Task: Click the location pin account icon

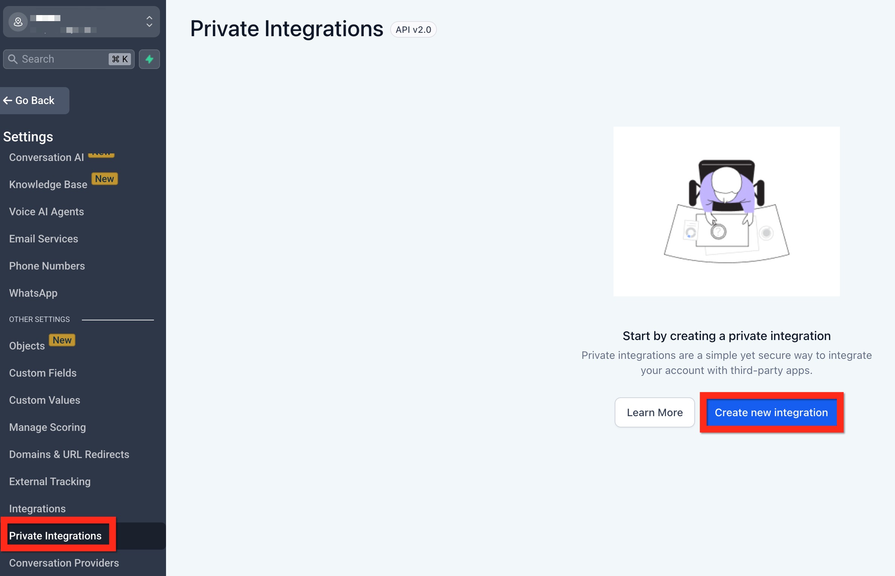Action: [18, 22]
